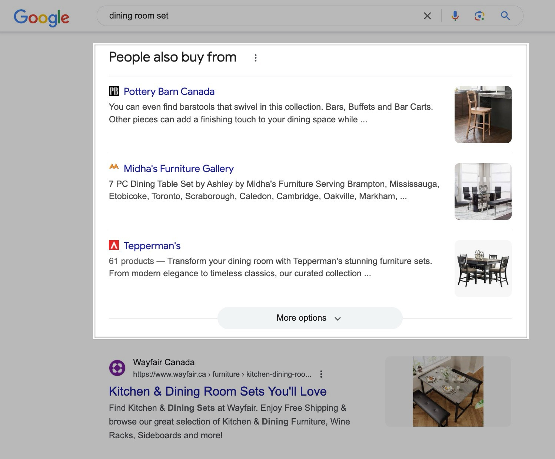Image resolution: width=555 pixels, height=459 pixels.
Task: Open the Tepperman's link
Action: coord(152,246)
